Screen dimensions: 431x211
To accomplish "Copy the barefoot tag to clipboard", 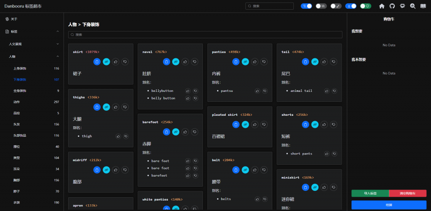I will click(x=166, y=132).
